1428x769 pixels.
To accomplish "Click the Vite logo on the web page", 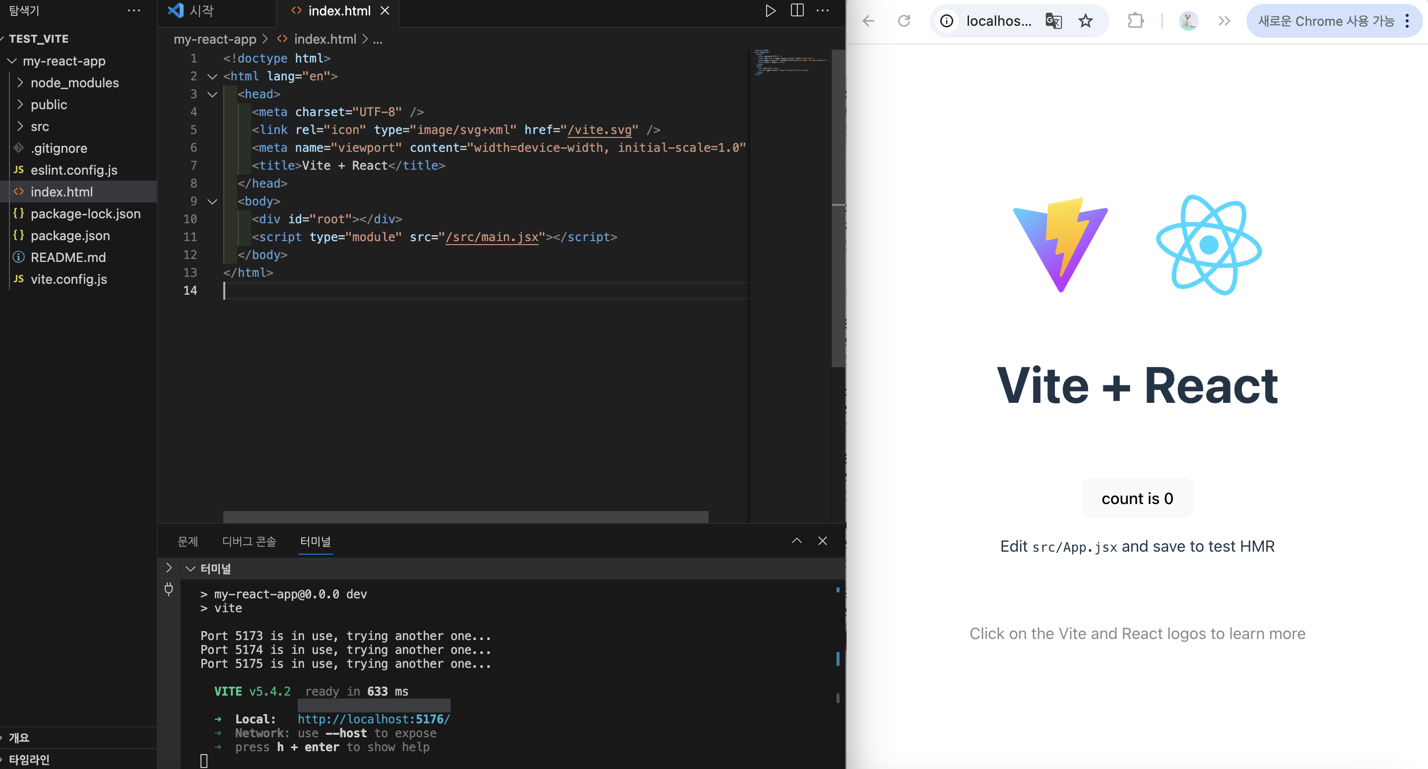I will [1060, 245].
